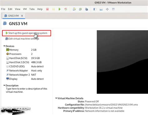Select the 19.5 GB hard disk value
This screenshot has width=148, height=115.
point(35,58)
